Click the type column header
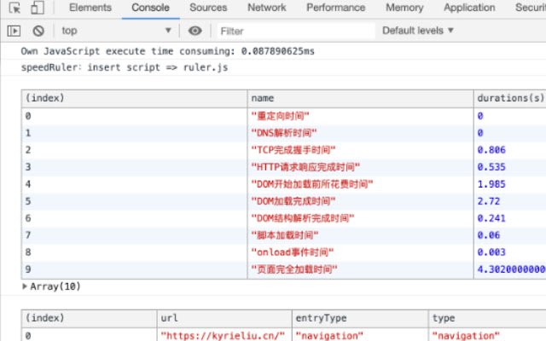This screenshot has height=341, width=546. [487, 318]
